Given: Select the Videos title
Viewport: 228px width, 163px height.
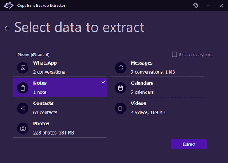Looking at the screenshot, I should tap(138, 103).
